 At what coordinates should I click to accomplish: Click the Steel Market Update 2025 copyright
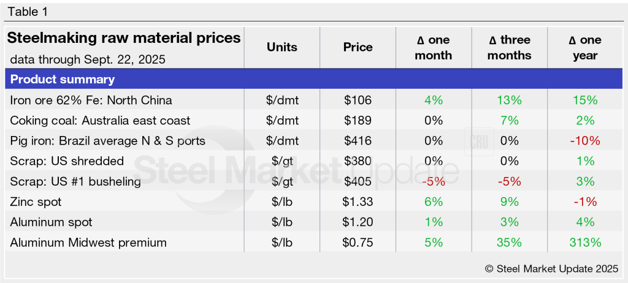(551, 268)
